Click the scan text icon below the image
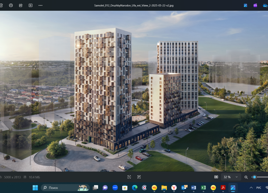The height and width of the screenshot is (193, 268). (x=139, y=177)
